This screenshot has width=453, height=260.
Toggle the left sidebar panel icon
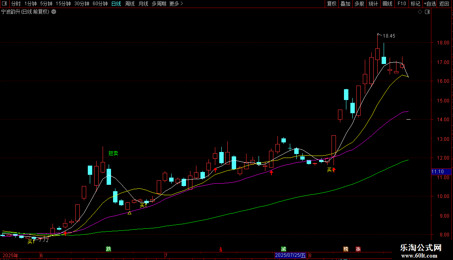[4, 4]
